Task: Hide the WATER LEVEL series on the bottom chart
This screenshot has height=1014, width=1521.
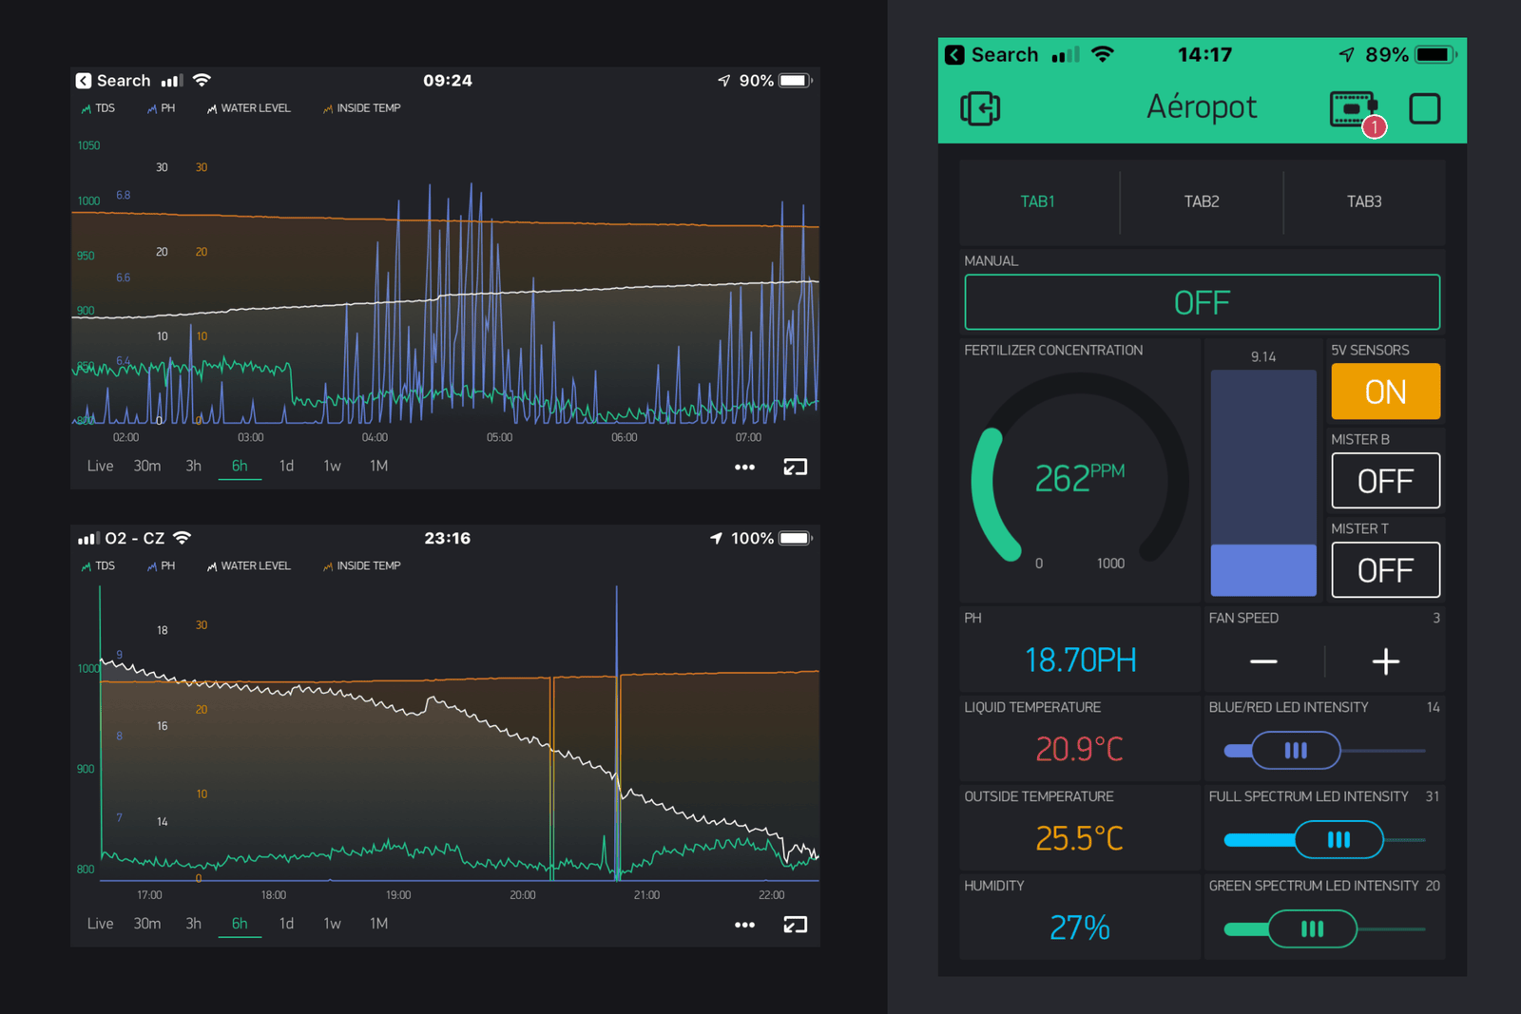Action: pos(247,565)
